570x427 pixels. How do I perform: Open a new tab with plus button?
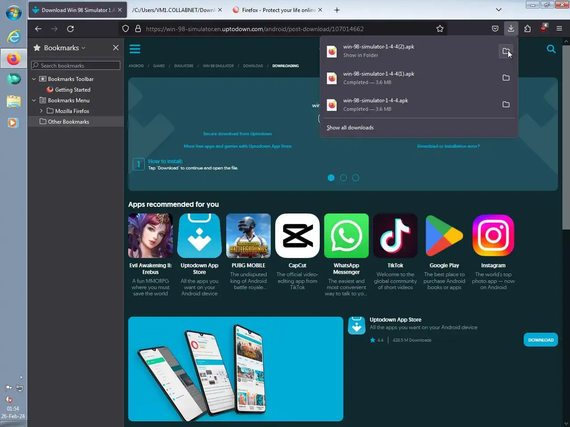337,10
